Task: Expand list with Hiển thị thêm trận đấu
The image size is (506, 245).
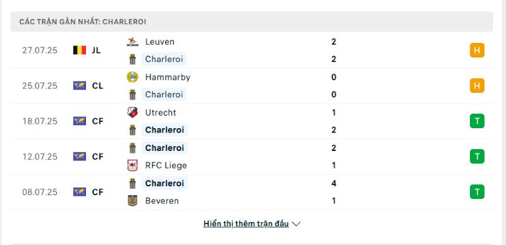Action: [x=246, y=224]
